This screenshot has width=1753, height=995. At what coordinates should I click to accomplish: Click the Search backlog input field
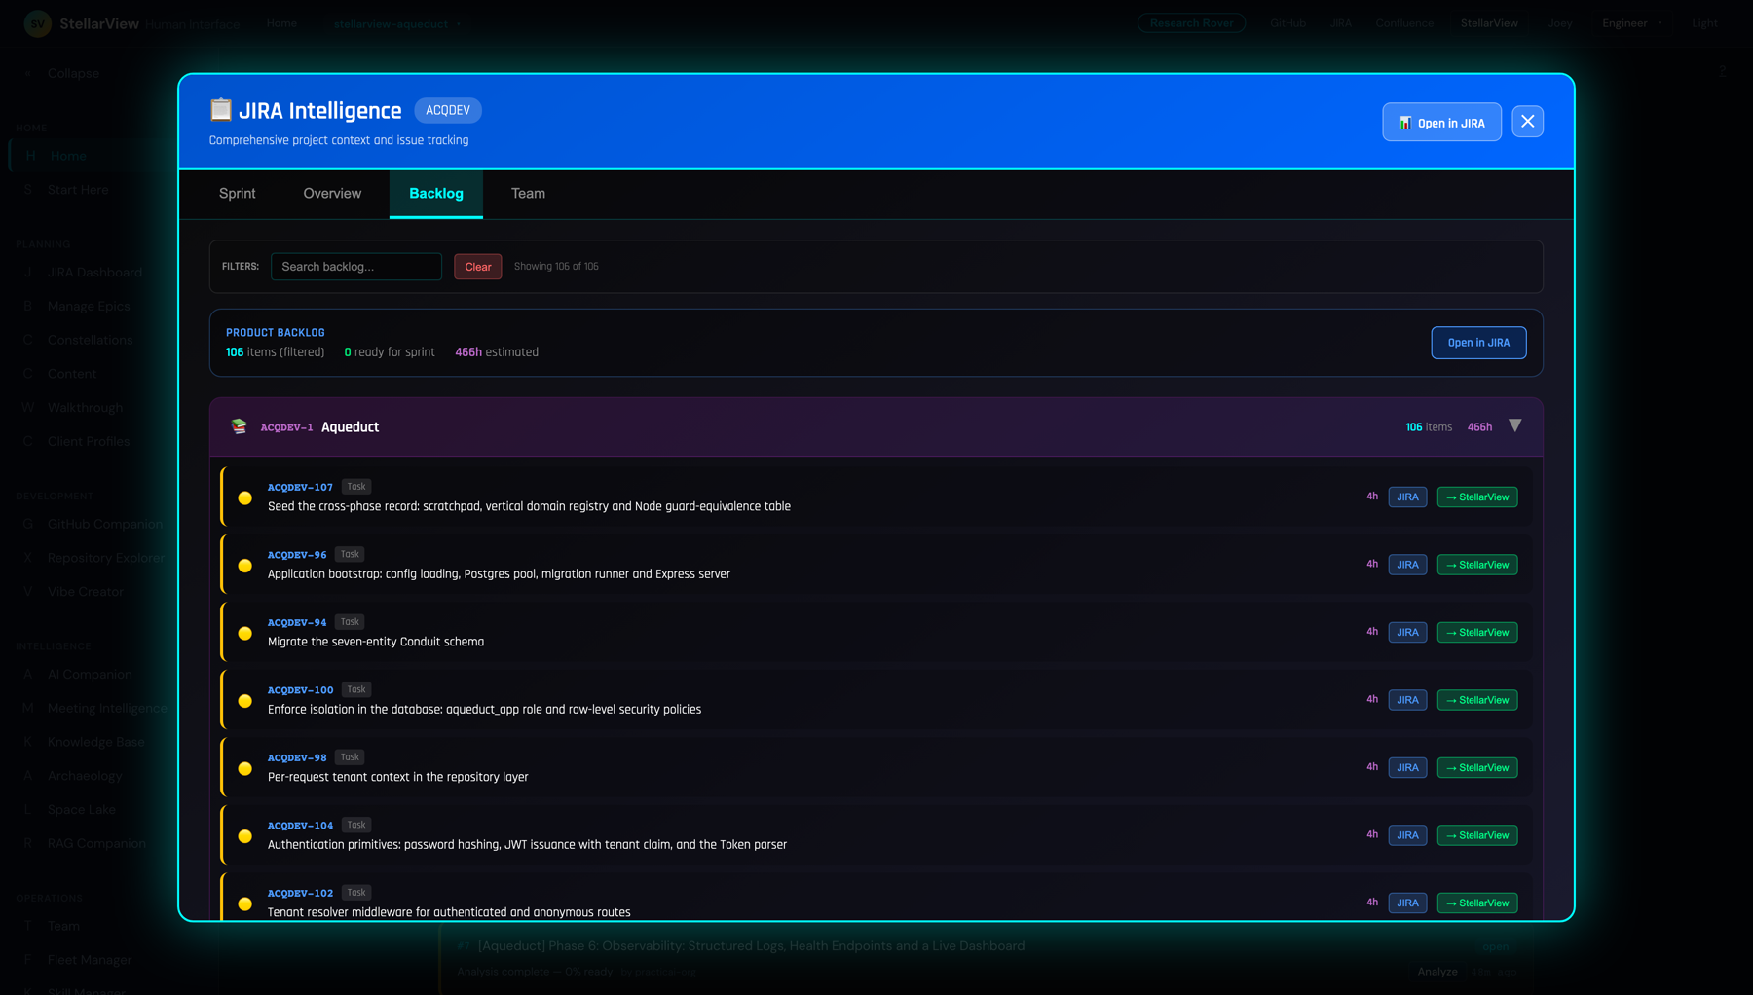tap(356, 267)
